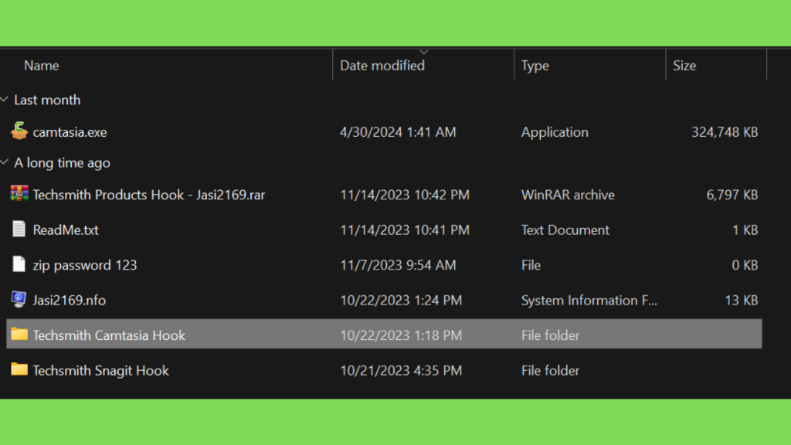
Task: Click the Last month group label
Action: click(47, 100)
